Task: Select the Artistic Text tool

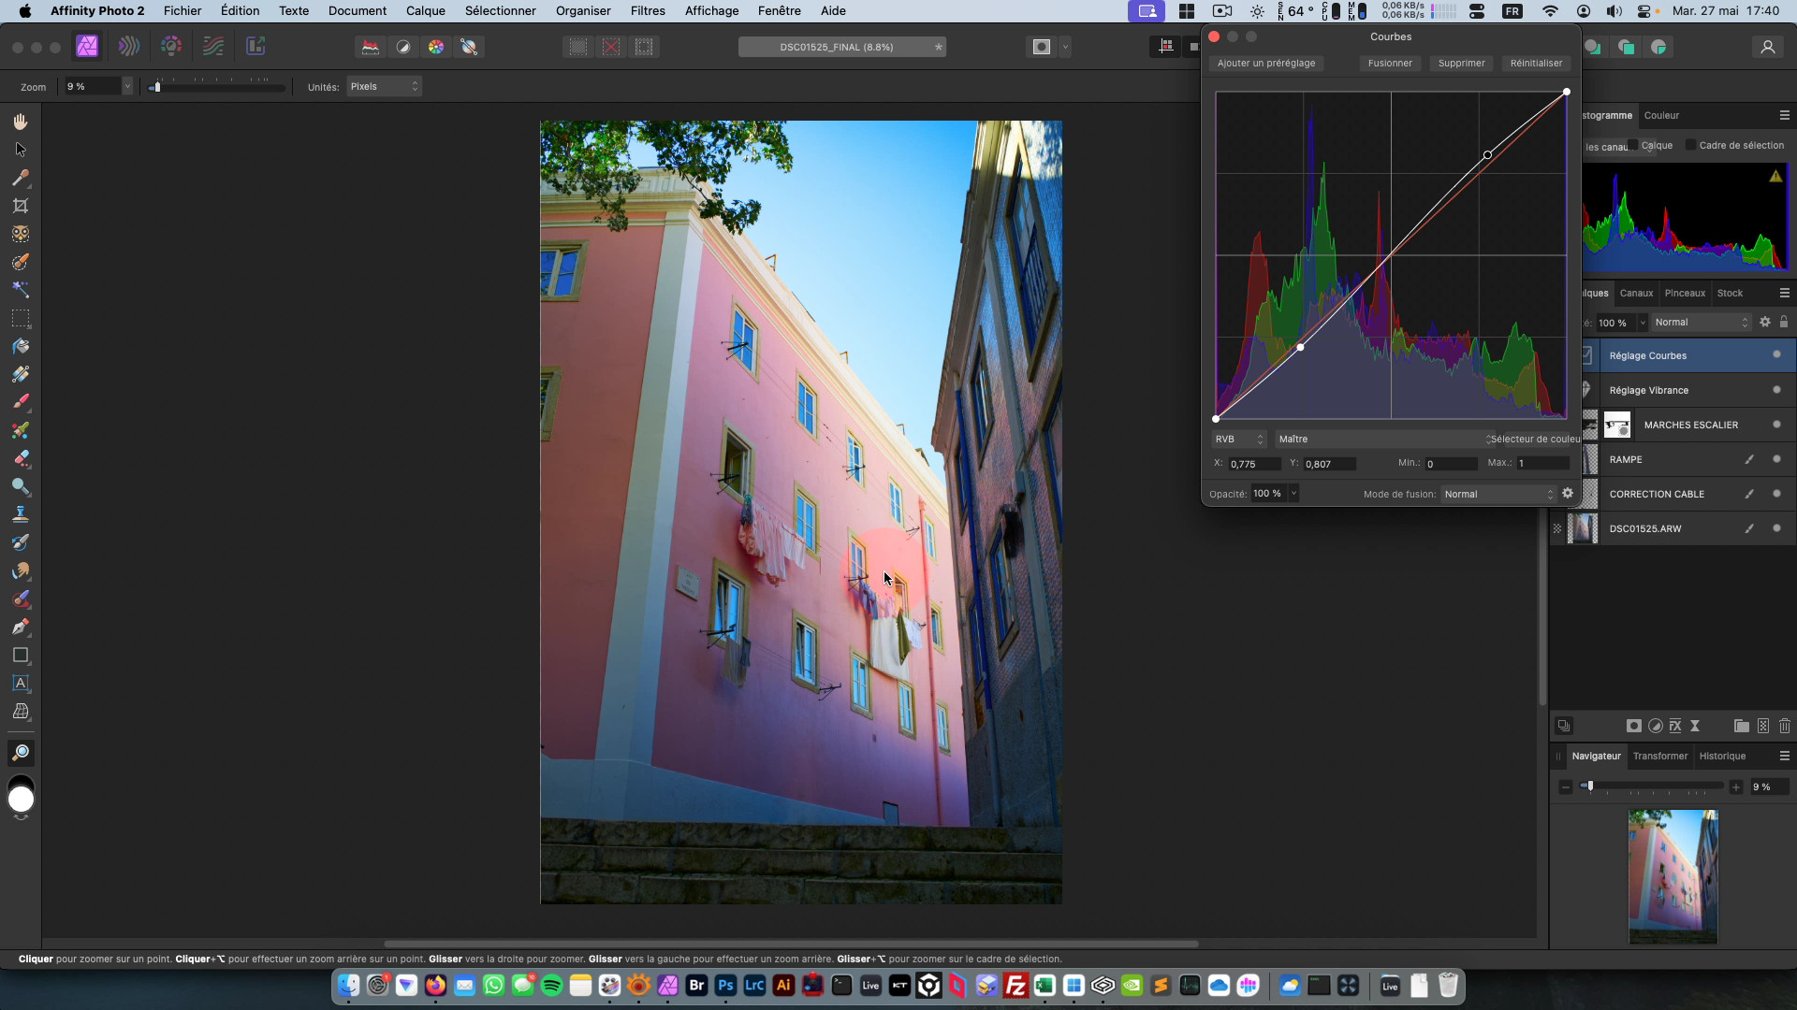Action: [x=21, y=684]
